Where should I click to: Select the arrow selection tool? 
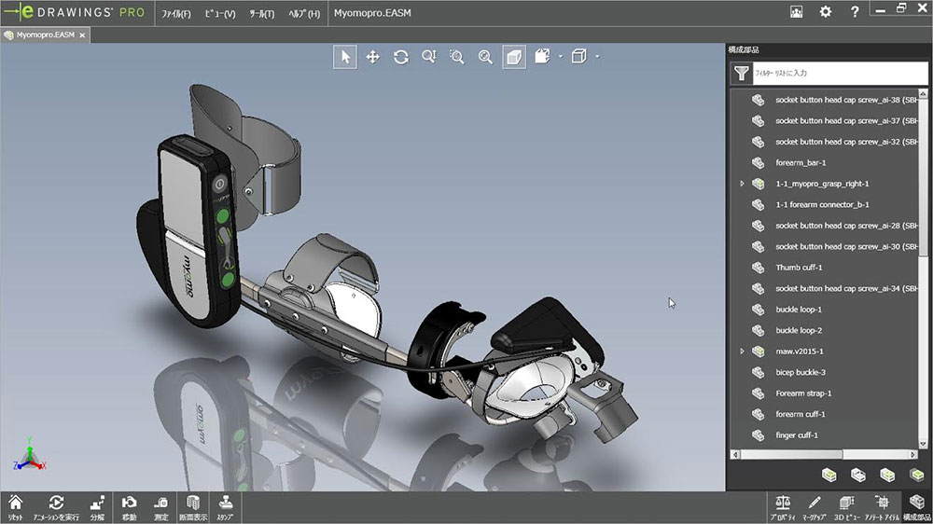coord(345,57)
